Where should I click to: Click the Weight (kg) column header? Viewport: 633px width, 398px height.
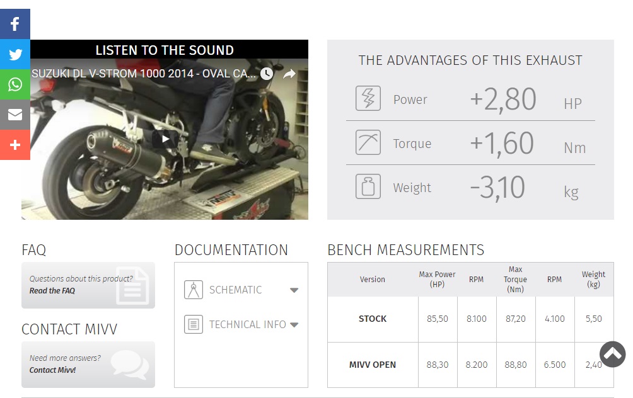[x=593, y=280]
